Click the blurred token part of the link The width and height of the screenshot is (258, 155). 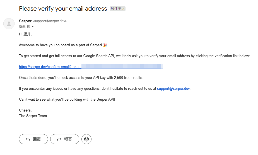click(122, 67)
